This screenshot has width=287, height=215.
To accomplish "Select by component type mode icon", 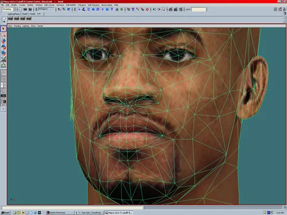I will [68, 9].
